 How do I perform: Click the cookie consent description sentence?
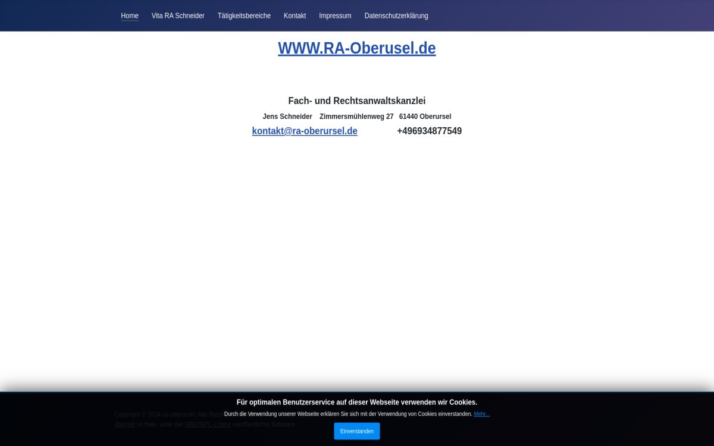[x=348, y=414]
